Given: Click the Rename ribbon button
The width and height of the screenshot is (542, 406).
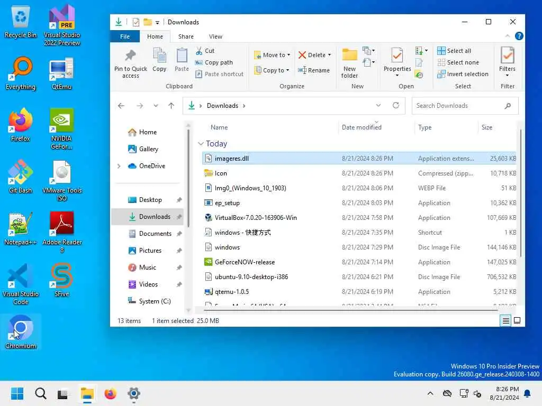Looking at the screenshot, I should click(314, 70).
